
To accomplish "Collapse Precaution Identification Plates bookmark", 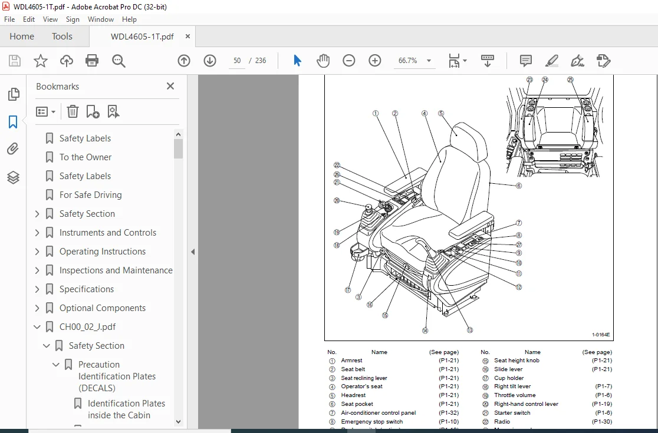I will (56, 365).
